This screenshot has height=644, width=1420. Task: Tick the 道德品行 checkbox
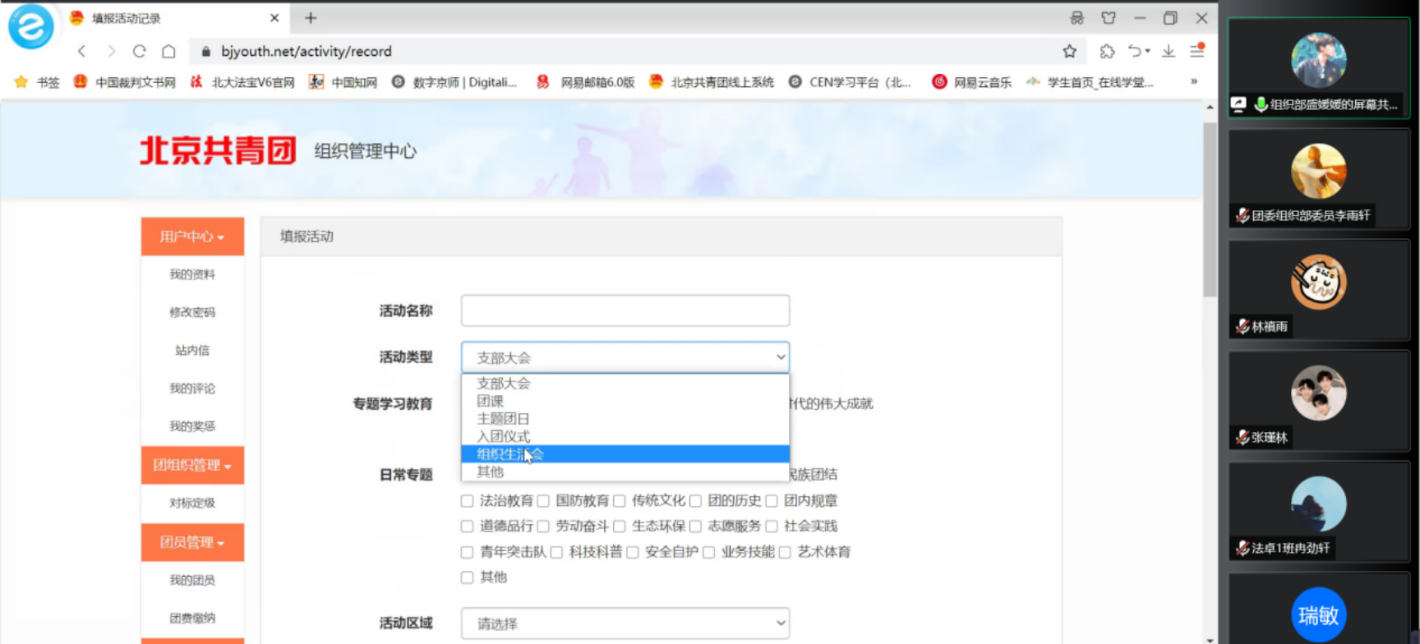point(467,527)
